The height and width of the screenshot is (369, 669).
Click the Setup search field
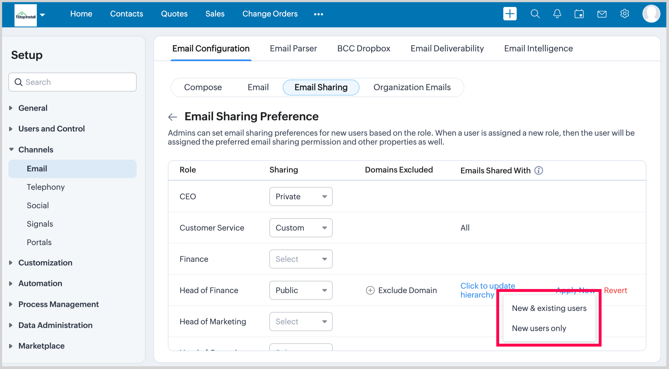click(73, 82)
